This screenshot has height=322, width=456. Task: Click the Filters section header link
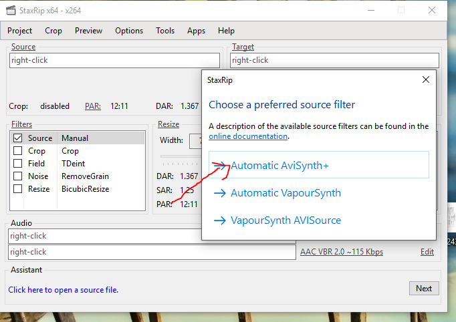click(21, 124)
